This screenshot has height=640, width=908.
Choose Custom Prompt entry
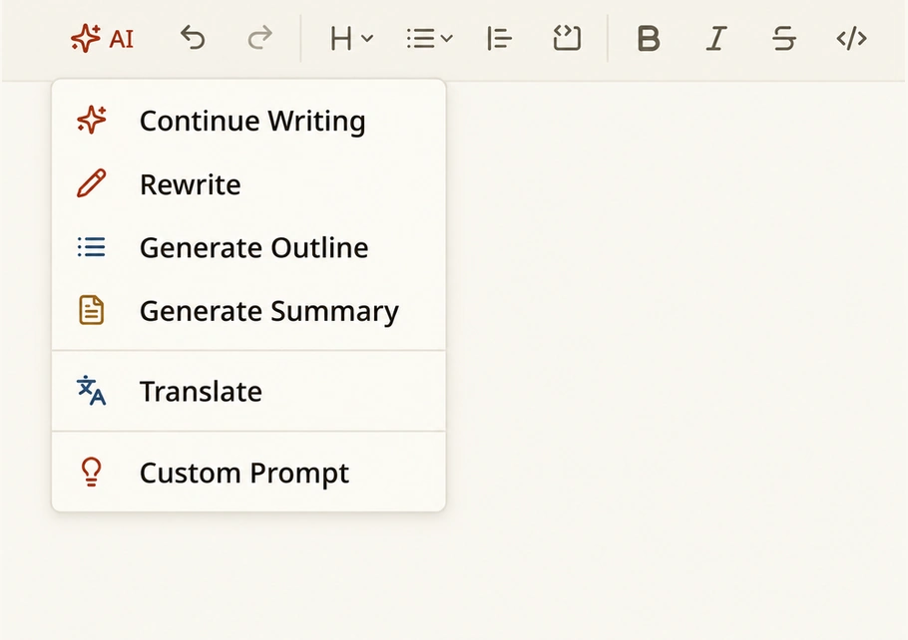pyautogui.click(x=249, y=473)
